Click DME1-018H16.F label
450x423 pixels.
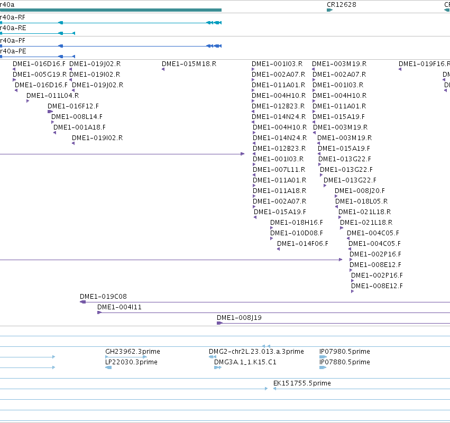pyautogui.click(x=297, y=223)
